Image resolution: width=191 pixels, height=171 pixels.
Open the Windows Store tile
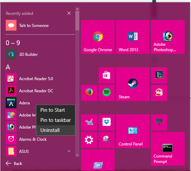click(107, 75)
